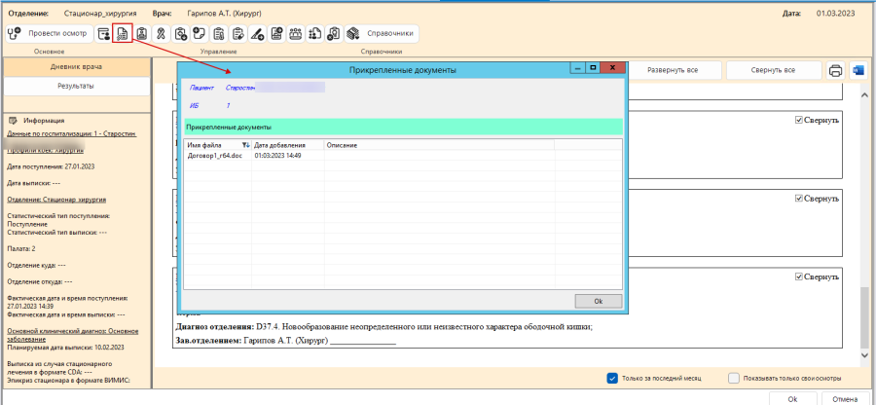Open Данные по госпитализации link
Viewport: 876px width, 405px height.
[x=71, y=134]
